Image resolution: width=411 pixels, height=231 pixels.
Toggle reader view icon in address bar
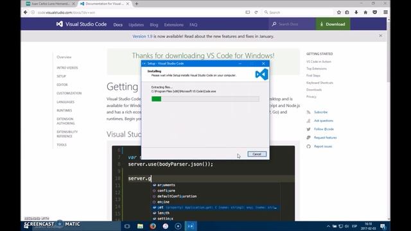coord(247,12)
